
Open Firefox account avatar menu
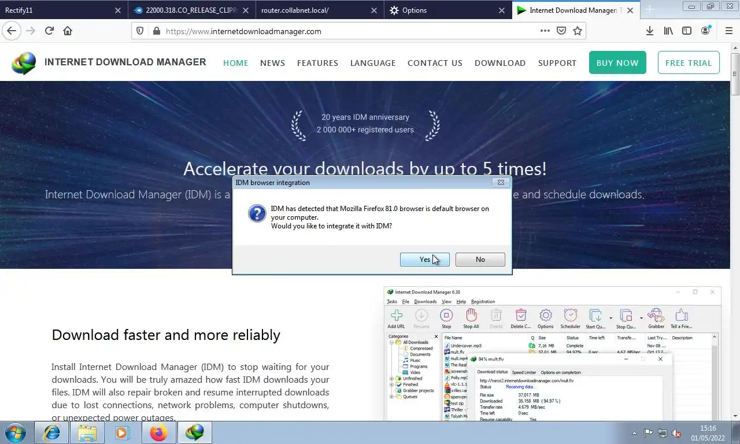(705, 31)
